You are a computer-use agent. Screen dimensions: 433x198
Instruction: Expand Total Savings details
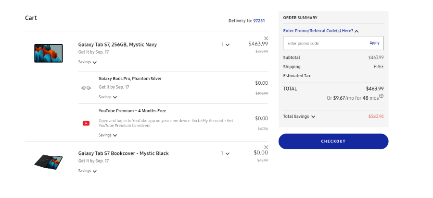point(299,116)
